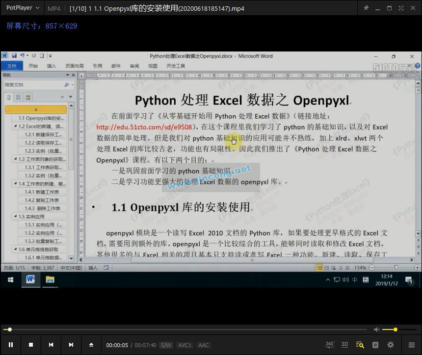The image size is (422, 355).
Task: Open the playlist search icon
Action: [x=360, y=345]
